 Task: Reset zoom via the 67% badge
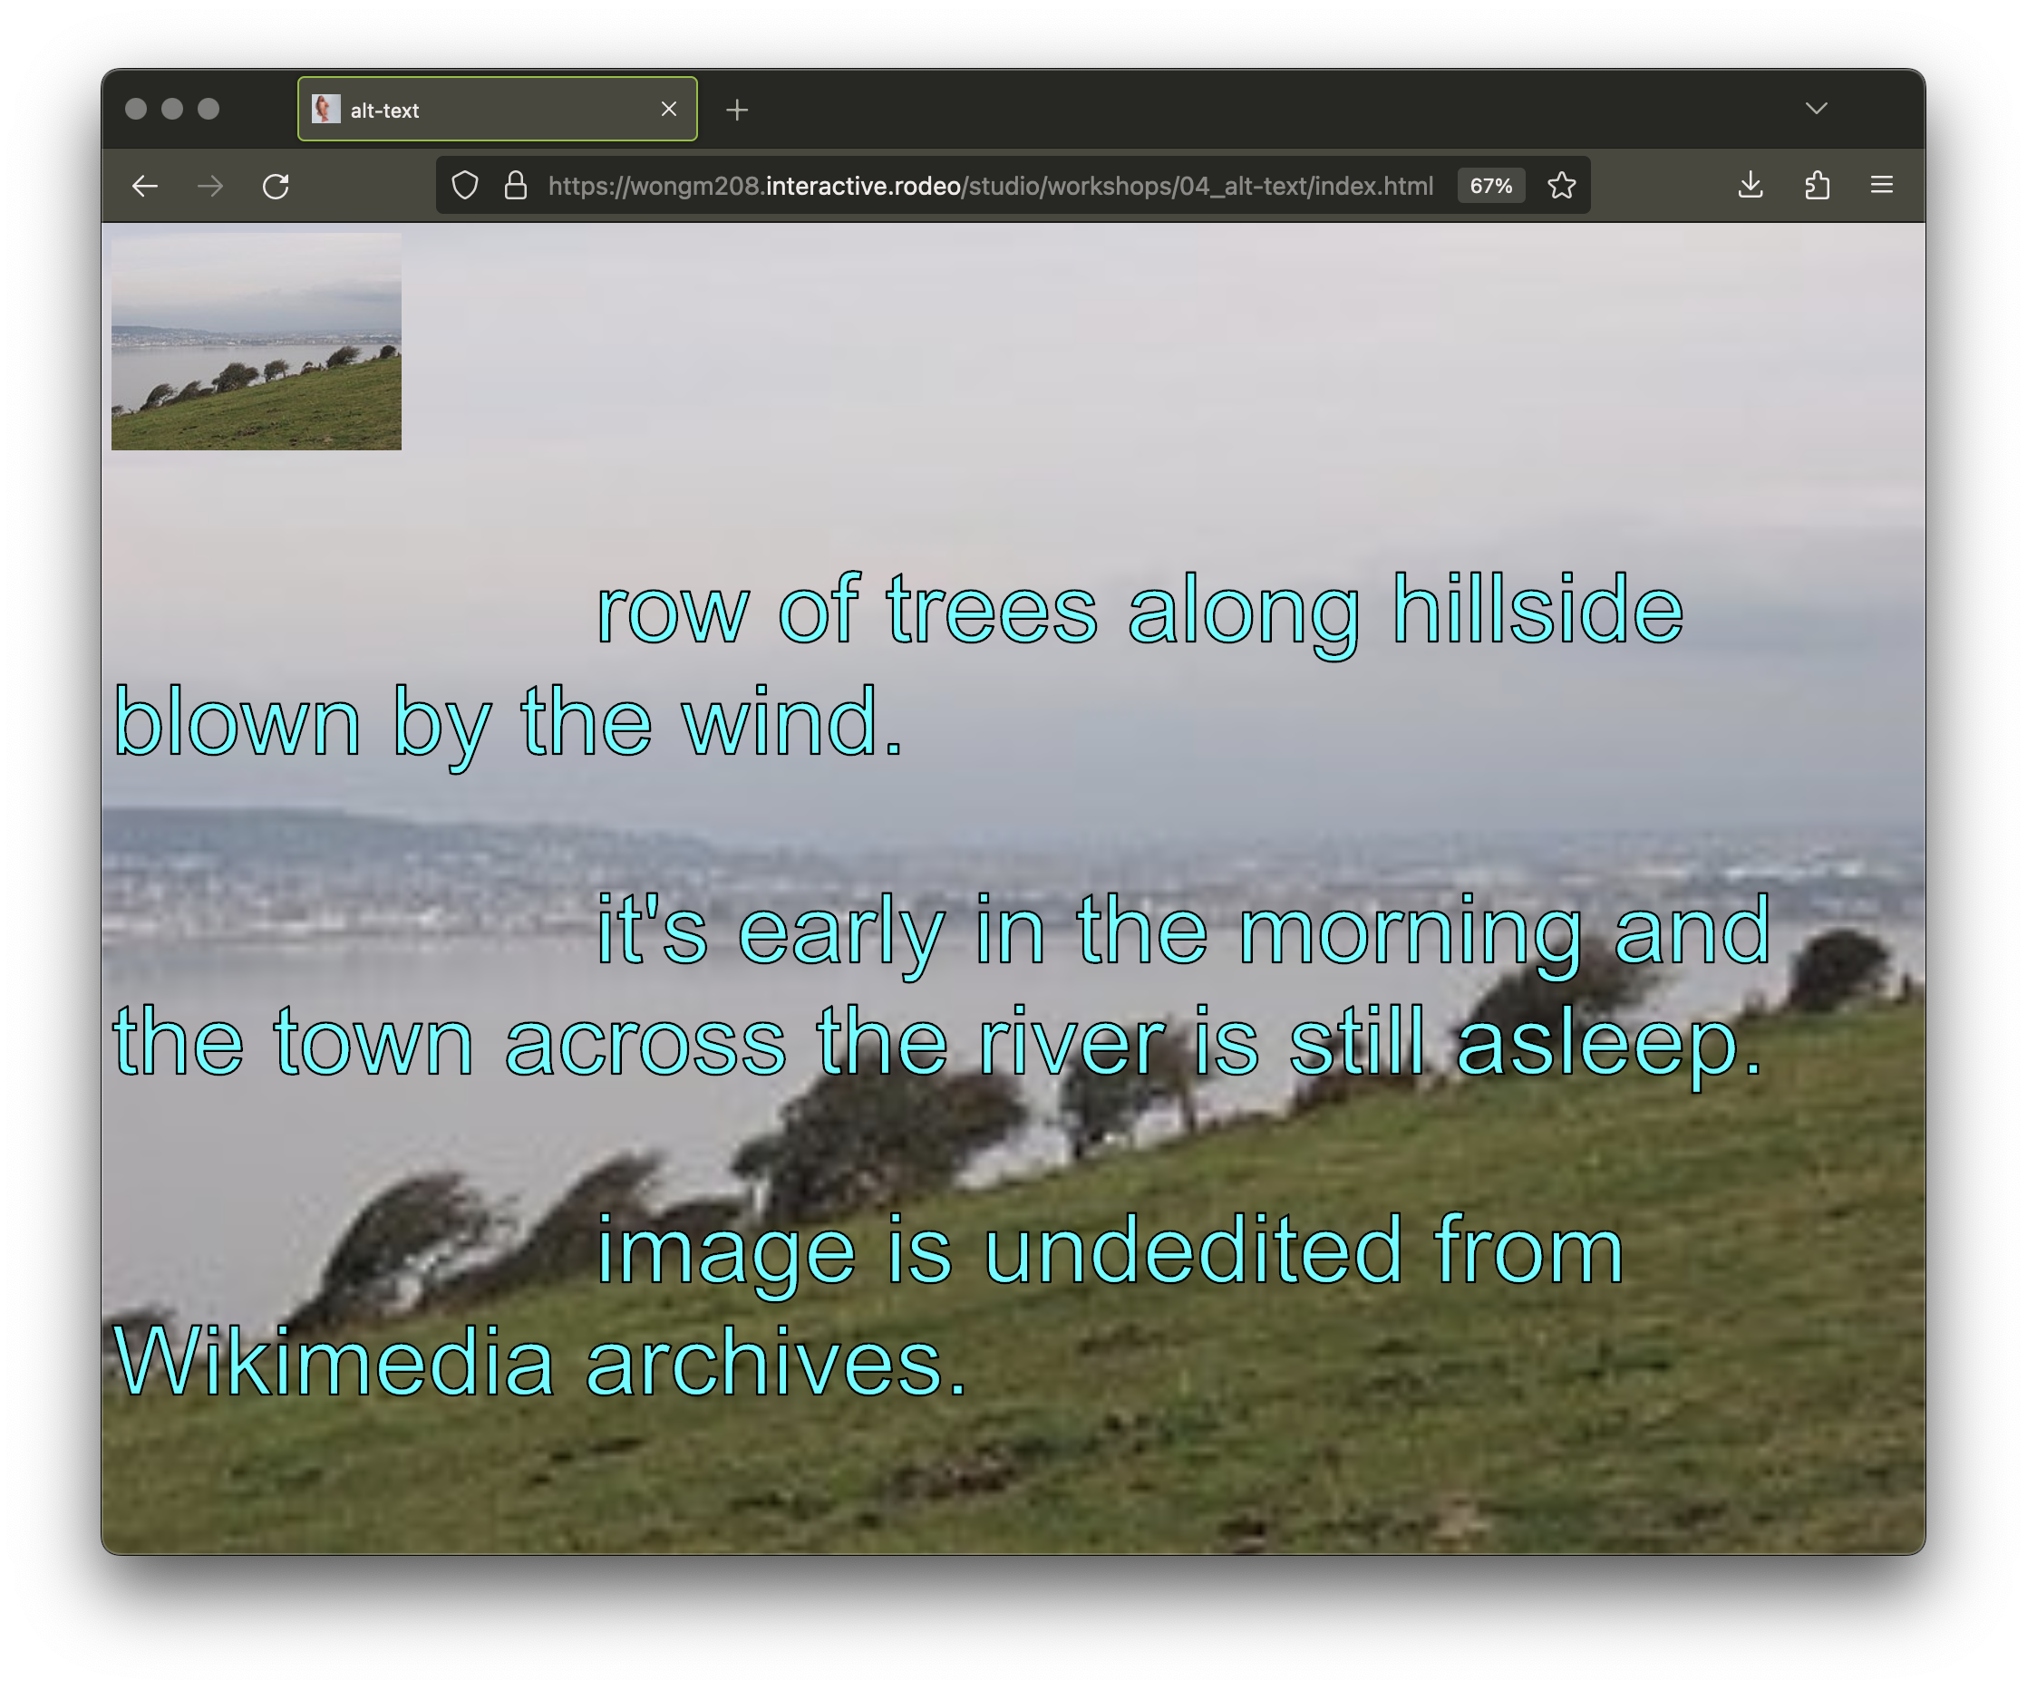pos(1490,185)
